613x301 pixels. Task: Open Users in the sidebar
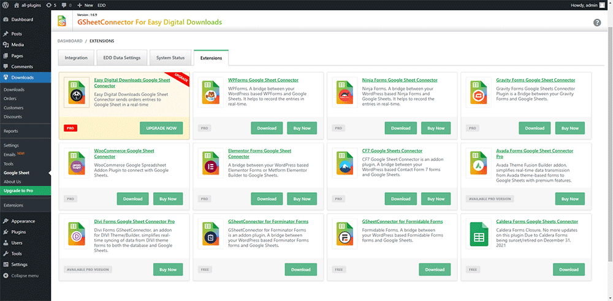coord(25,243)
